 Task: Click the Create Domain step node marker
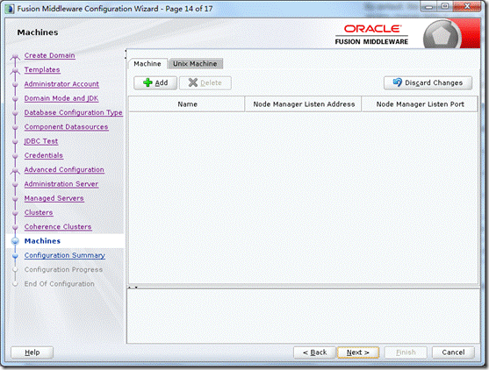tap(15, 56)
